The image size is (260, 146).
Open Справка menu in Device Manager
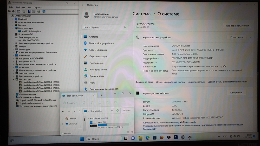point(38,8)
